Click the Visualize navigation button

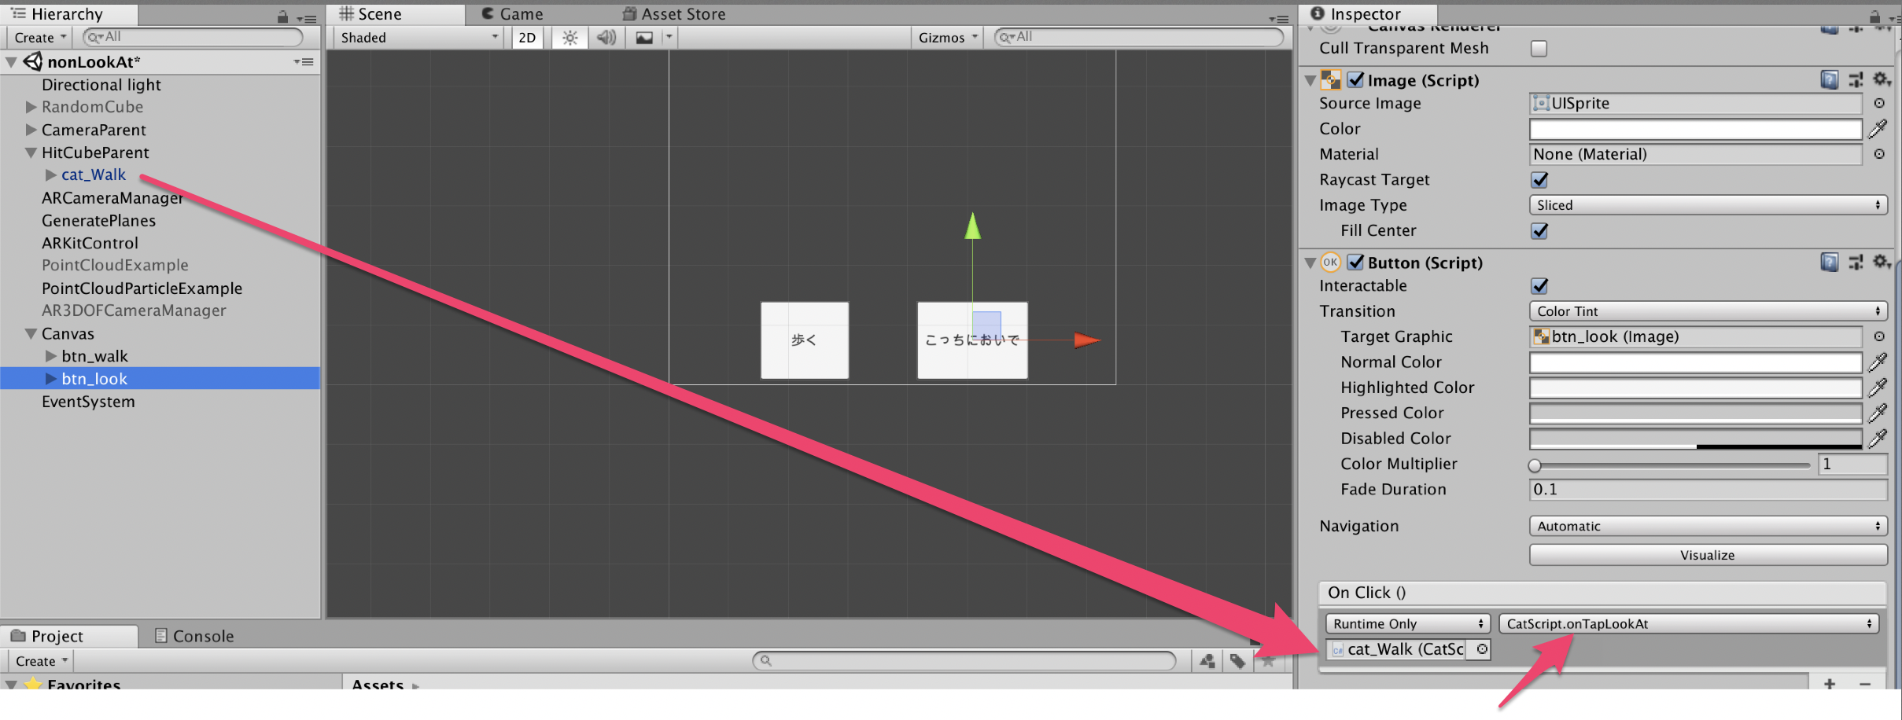[x=1708, y=555]
